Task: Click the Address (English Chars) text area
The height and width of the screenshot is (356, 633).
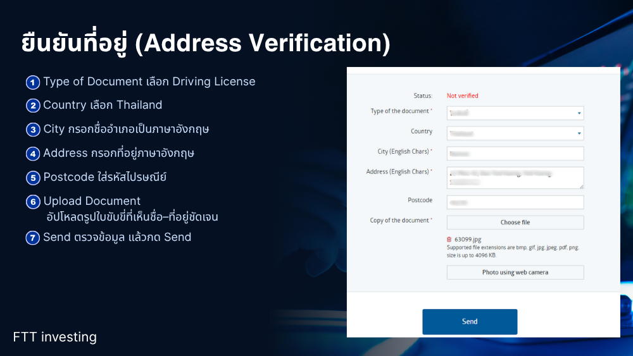Action: click(x=515, y=178)
